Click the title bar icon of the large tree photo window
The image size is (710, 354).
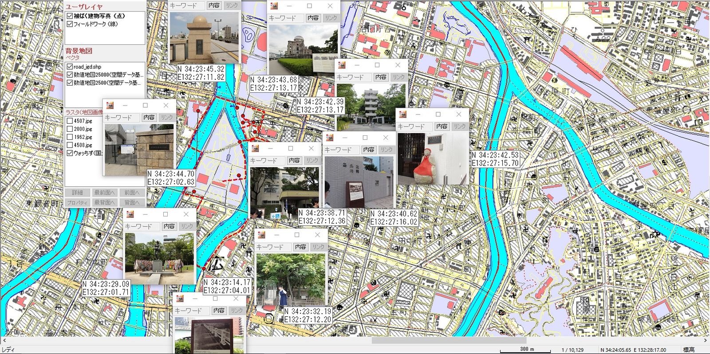(261, 235)
